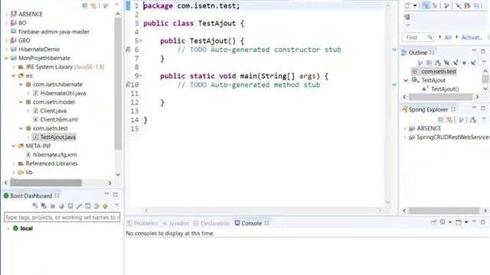Screen dimensions: 490x275
Task: Fold the main method at line 9
Action: point(141,76)
